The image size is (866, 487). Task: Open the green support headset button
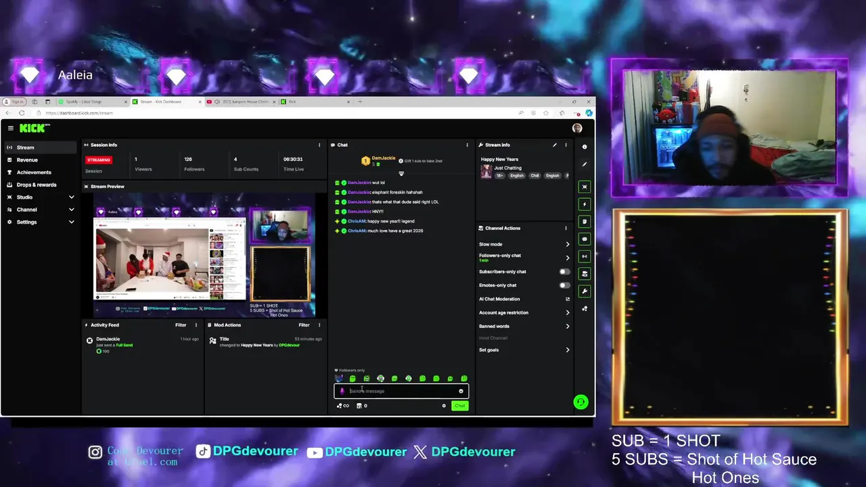[580, 402]
